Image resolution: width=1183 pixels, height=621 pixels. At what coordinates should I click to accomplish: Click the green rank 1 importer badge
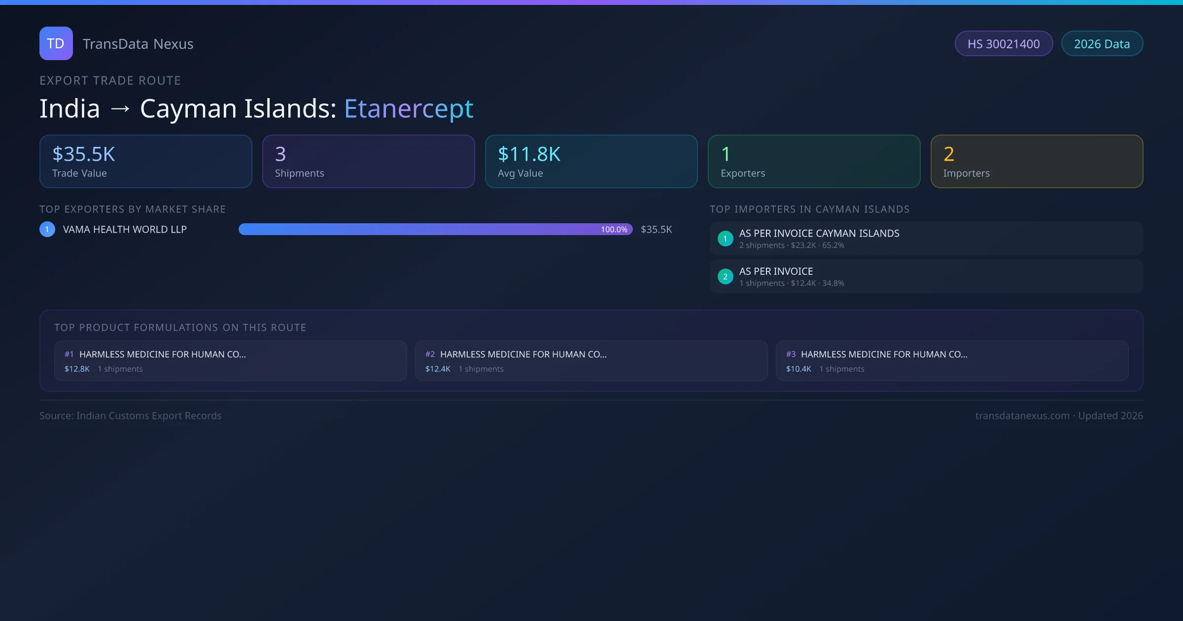725,239
